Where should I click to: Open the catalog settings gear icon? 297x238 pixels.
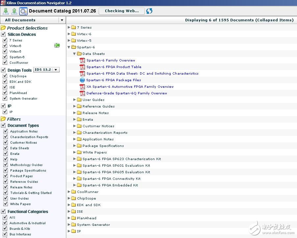coord(23,11)
